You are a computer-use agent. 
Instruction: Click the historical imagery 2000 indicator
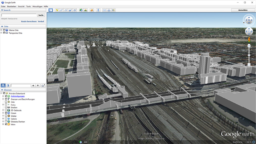[86, 142]
